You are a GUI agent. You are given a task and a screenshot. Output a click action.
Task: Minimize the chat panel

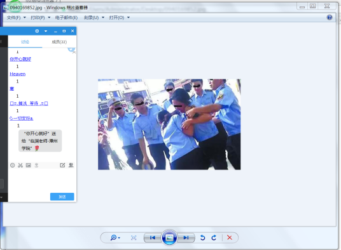55,32
